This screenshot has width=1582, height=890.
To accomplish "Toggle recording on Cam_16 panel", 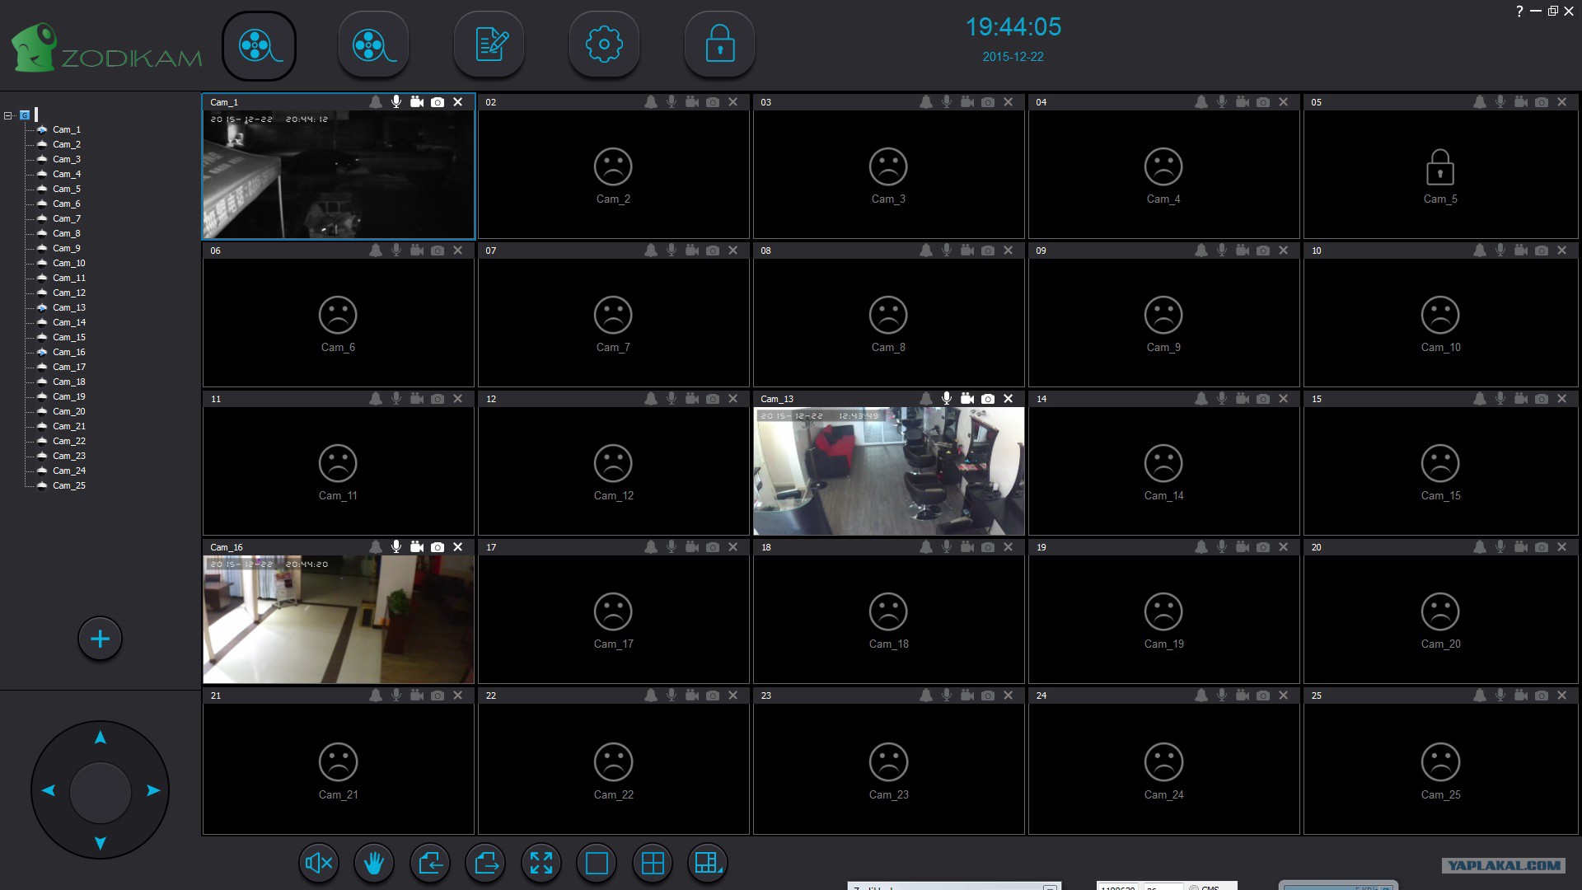I will click(x=417, y=547).
